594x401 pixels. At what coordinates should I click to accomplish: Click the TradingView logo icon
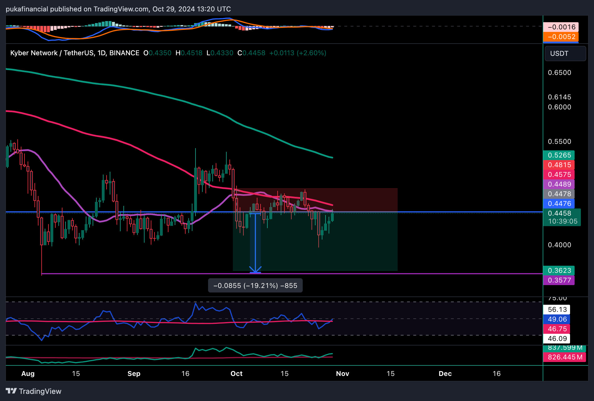pyautogui.click(x=11, y=391)
